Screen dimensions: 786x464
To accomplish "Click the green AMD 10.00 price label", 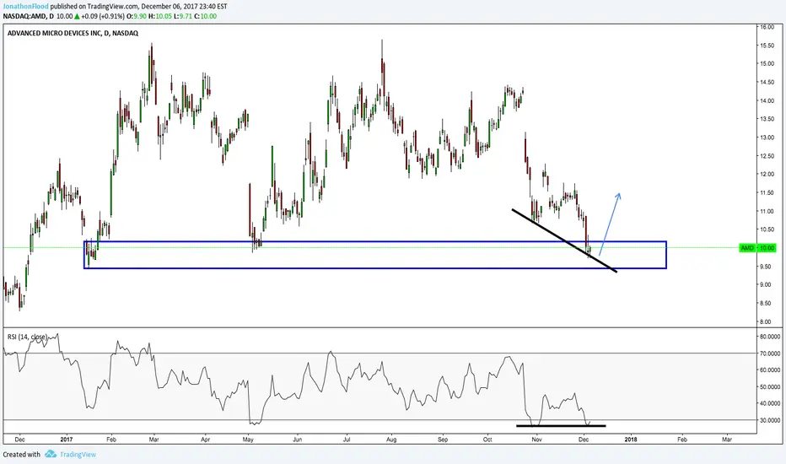I will click(757, 248).
